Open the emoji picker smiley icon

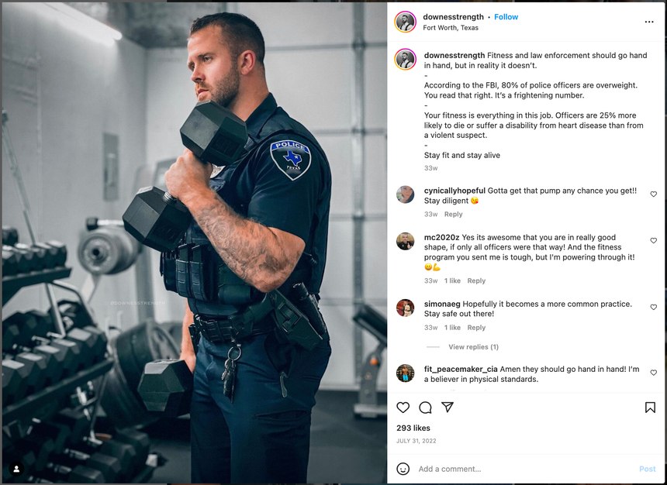point(403,469)
